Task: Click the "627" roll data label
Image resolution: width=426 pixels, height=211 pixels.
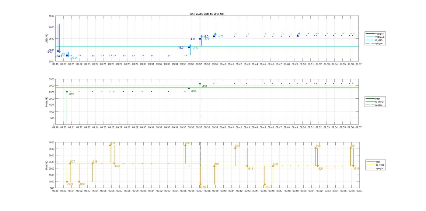Action: (72, 162)
